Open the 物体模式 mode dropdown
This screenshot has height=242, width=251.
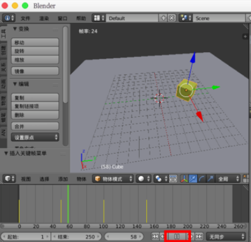113,179
